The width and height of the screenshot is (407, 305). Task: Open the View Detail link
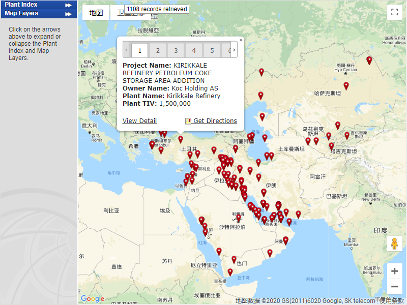click(139, 121)
